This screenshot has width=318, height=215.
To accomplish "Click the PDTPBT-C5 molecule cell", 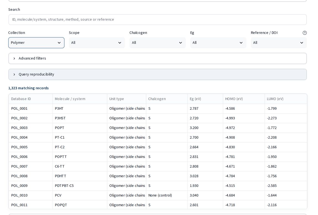I will pyautogui.click(x=80, y=186).
